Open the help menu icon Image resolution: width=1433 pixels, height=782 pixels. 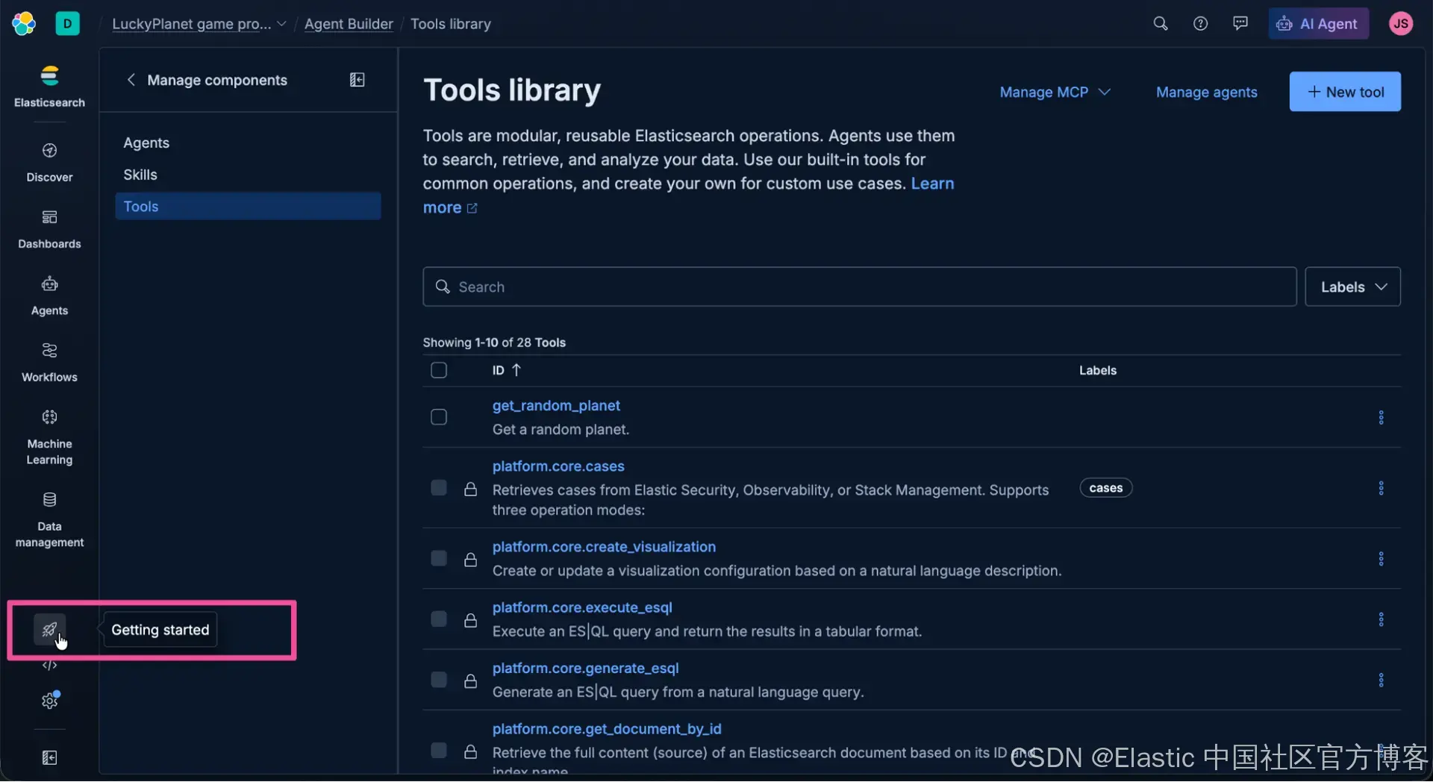(x=1200, y=24)
